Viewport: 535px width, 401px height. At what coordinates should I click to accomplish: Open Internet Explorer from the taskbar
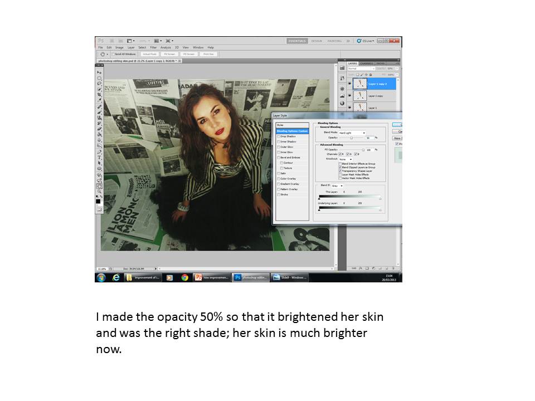tap(116, 277)
